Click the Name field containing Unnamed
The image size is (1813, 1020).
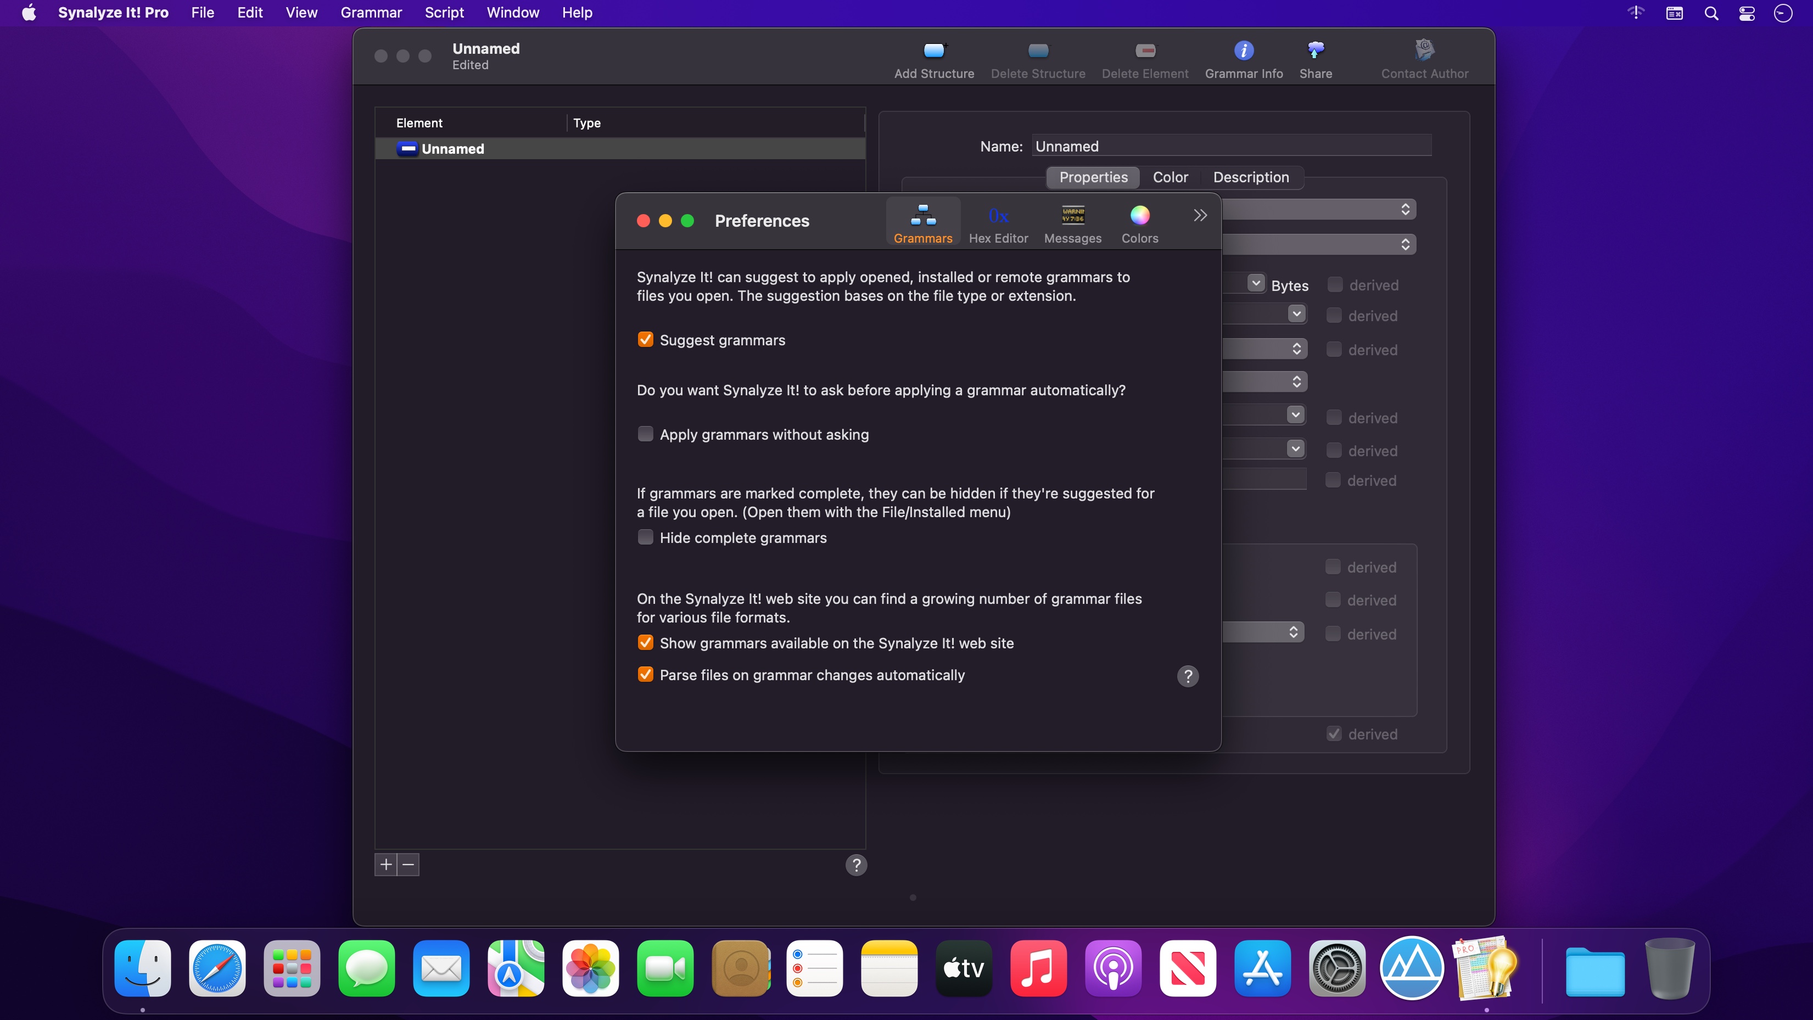(x=1231, y=145)
